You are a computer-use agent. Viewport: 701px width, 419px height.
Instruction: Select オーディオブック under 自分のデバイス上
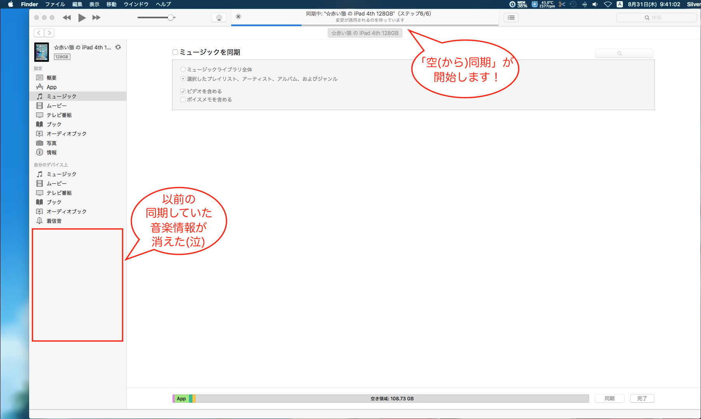[x=78, y=212]
